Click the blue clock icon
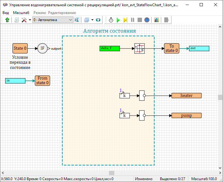Viewport: 223px width, 182px height. [x=147, y=20]
